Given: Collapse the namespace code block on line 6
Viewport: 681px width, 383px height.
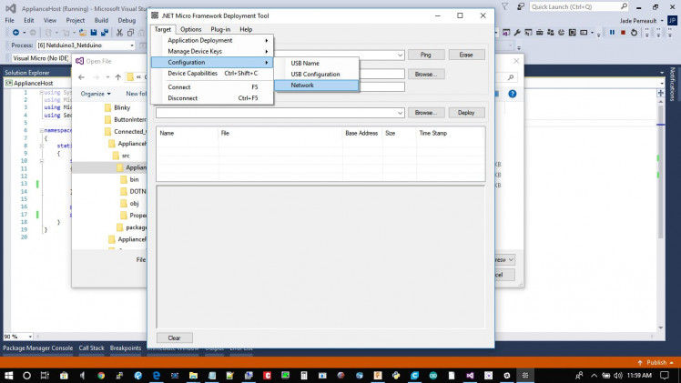Looking at the screenshot, I should (41, 130).
